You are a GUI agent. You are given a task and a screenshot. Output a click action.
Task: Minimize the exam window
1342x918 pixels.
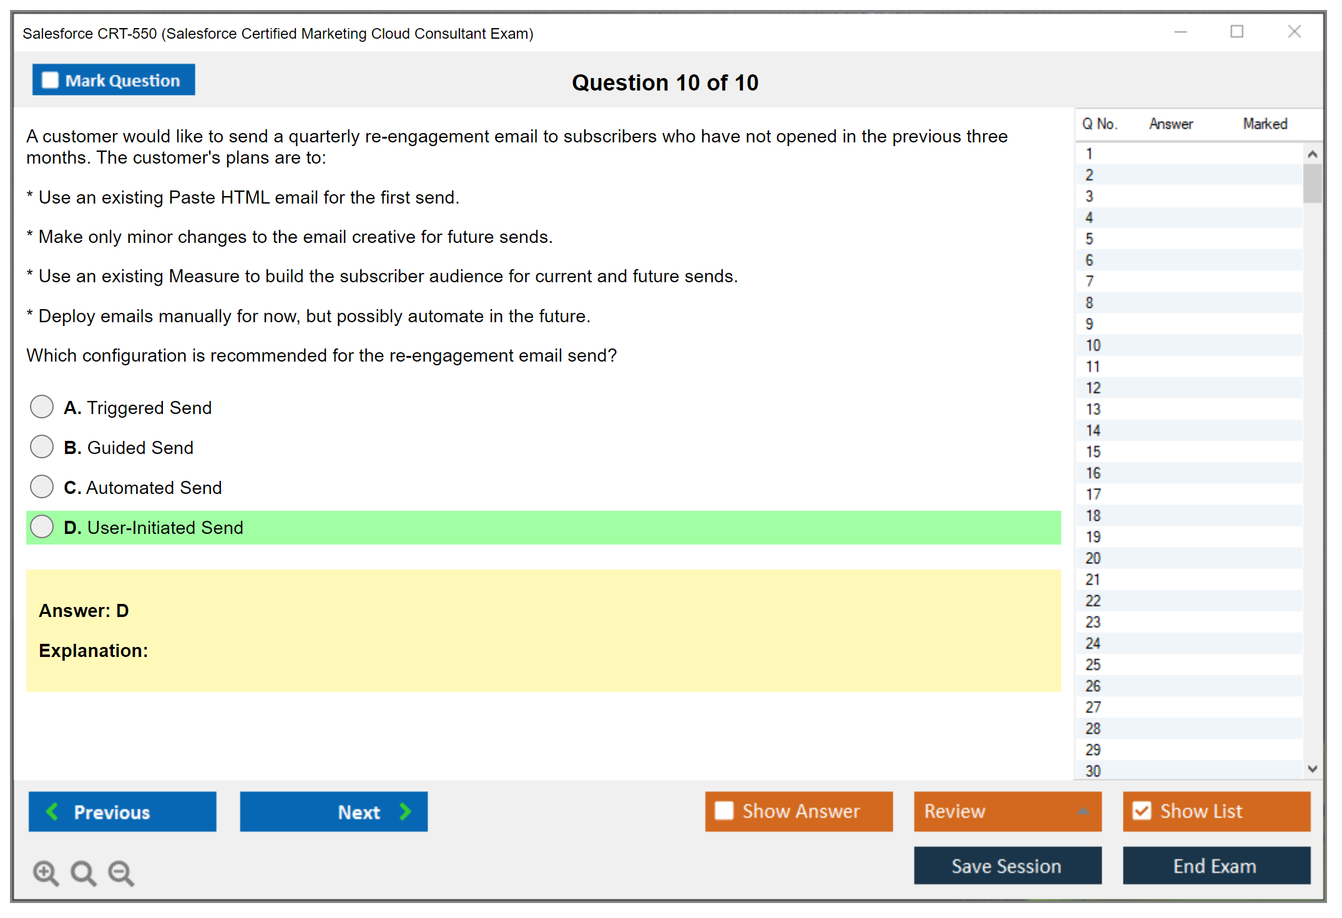click(1180, 32)
